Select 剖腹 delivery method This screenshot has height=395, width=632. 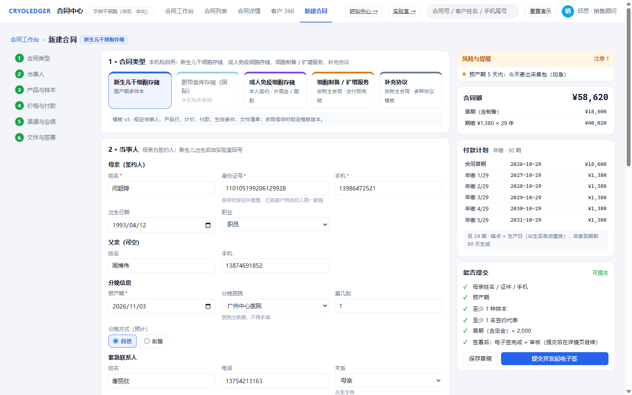tap(154, 341)
